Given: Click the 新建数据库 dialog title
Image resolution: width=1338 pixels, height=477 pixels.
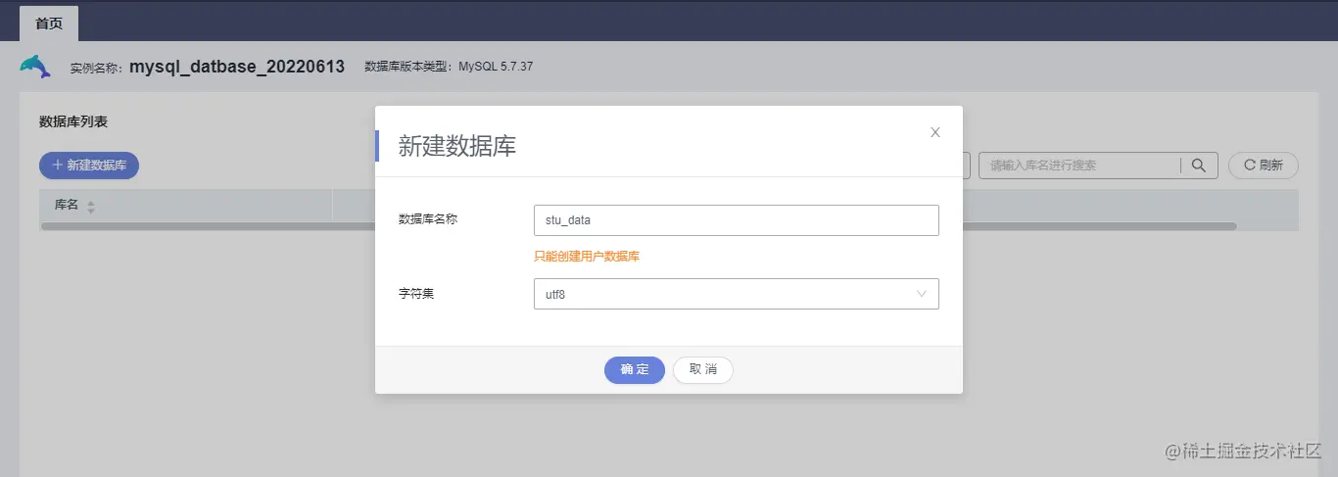Looking at the screenshot, I should point(457,146).
